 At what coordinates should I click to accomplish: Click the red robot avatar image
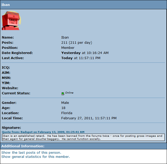tap(11, 21)
